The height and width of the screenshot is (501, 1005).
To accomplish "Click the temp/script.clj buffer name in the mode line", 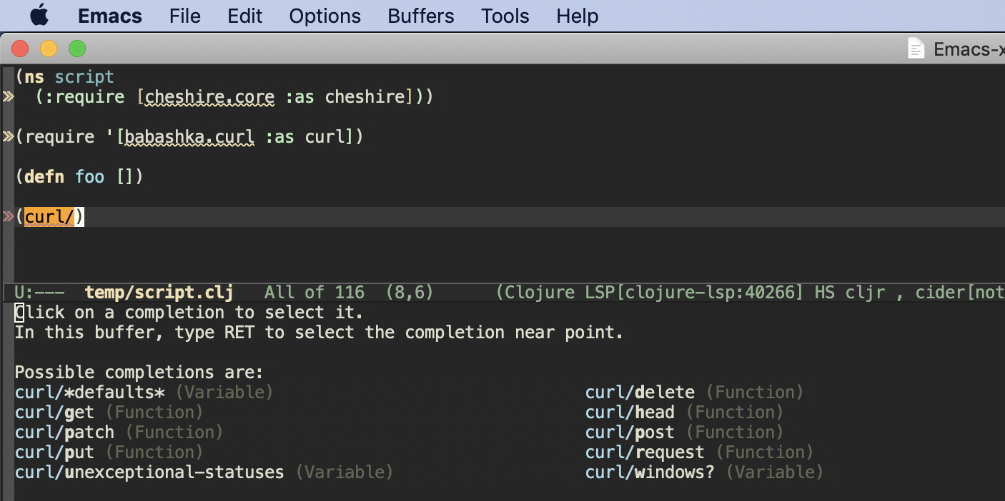I will (x=159, y=292).
